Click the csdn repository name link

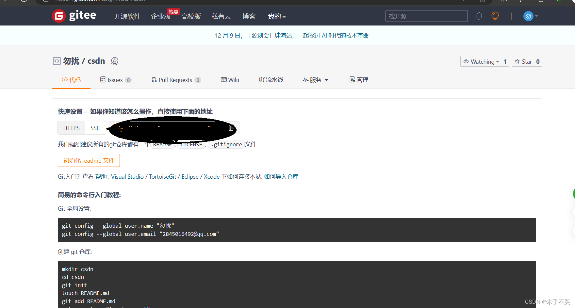(96, 61)
